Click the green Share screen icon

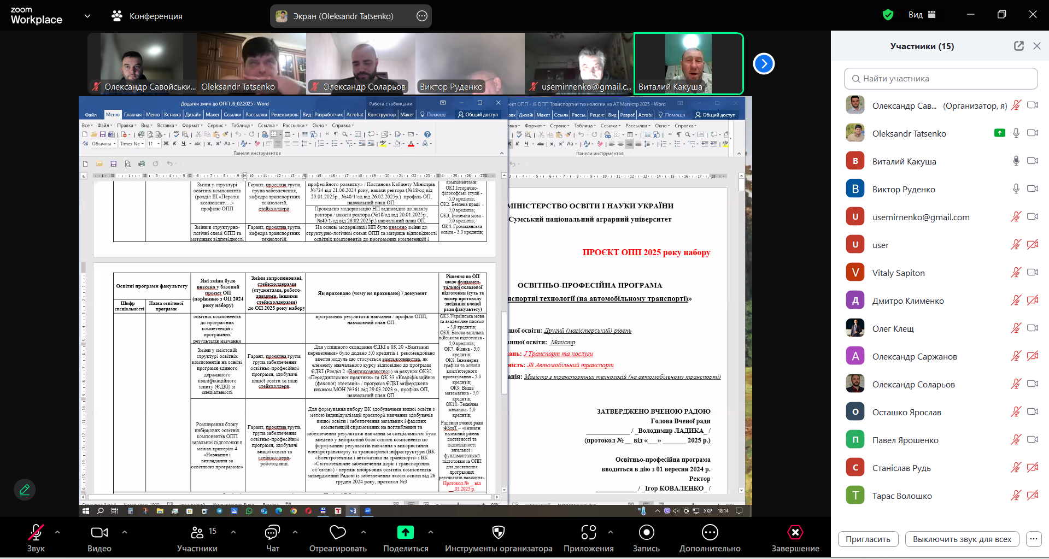tap(405, 533)
